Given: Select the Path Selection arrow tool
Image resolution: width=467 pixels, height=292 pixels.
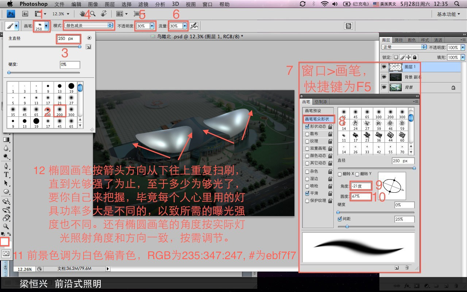Looking at the screenshot, I should point(6,183).
